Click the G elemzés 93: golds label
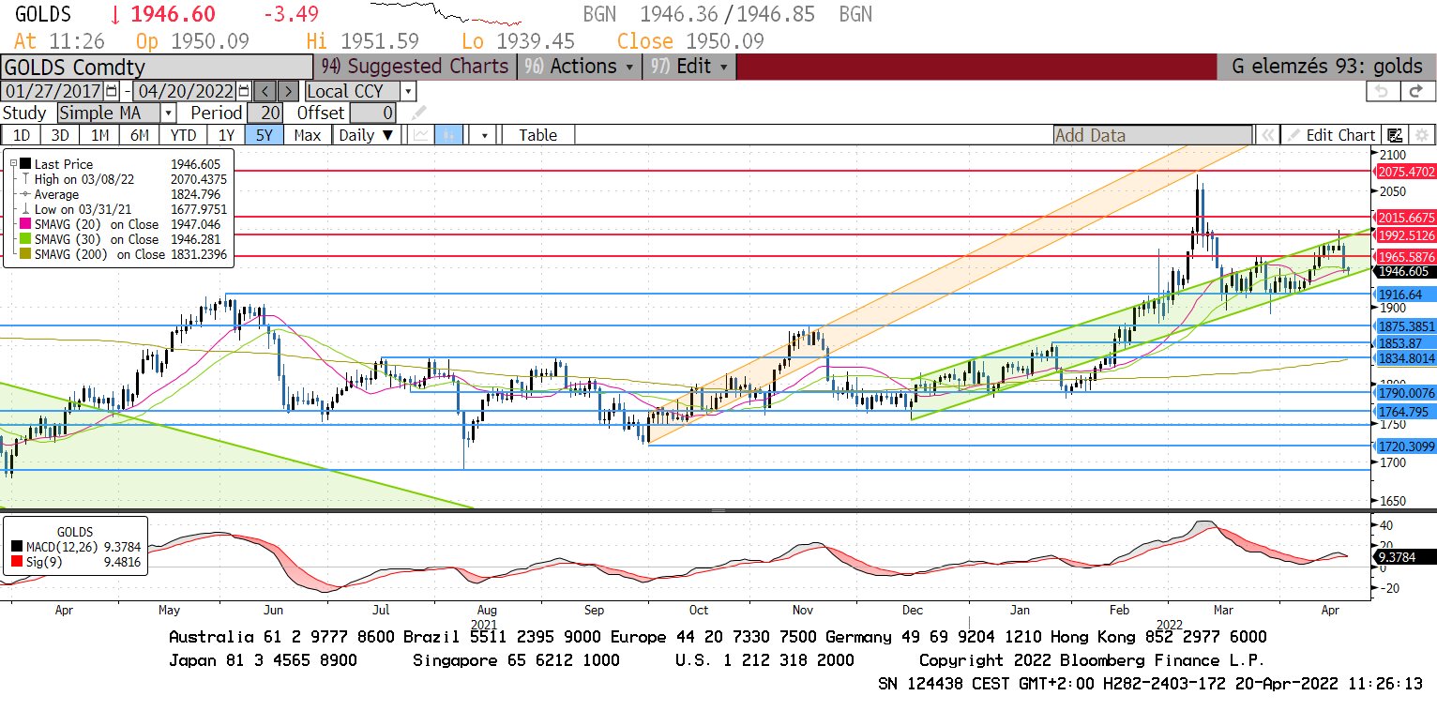This screenshot has width=1437, height=711. click(1326, 67)
